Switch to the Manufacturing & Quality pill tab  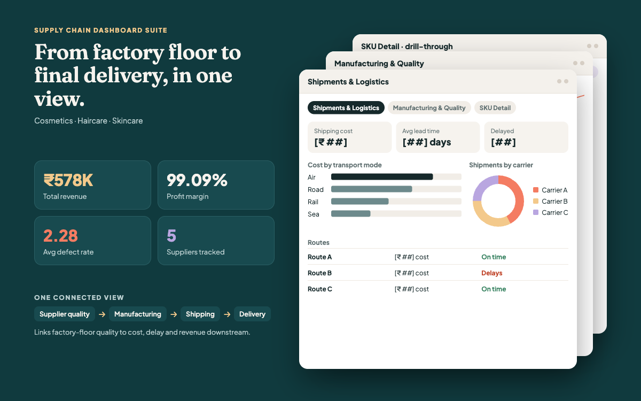(x=429, y=107)
